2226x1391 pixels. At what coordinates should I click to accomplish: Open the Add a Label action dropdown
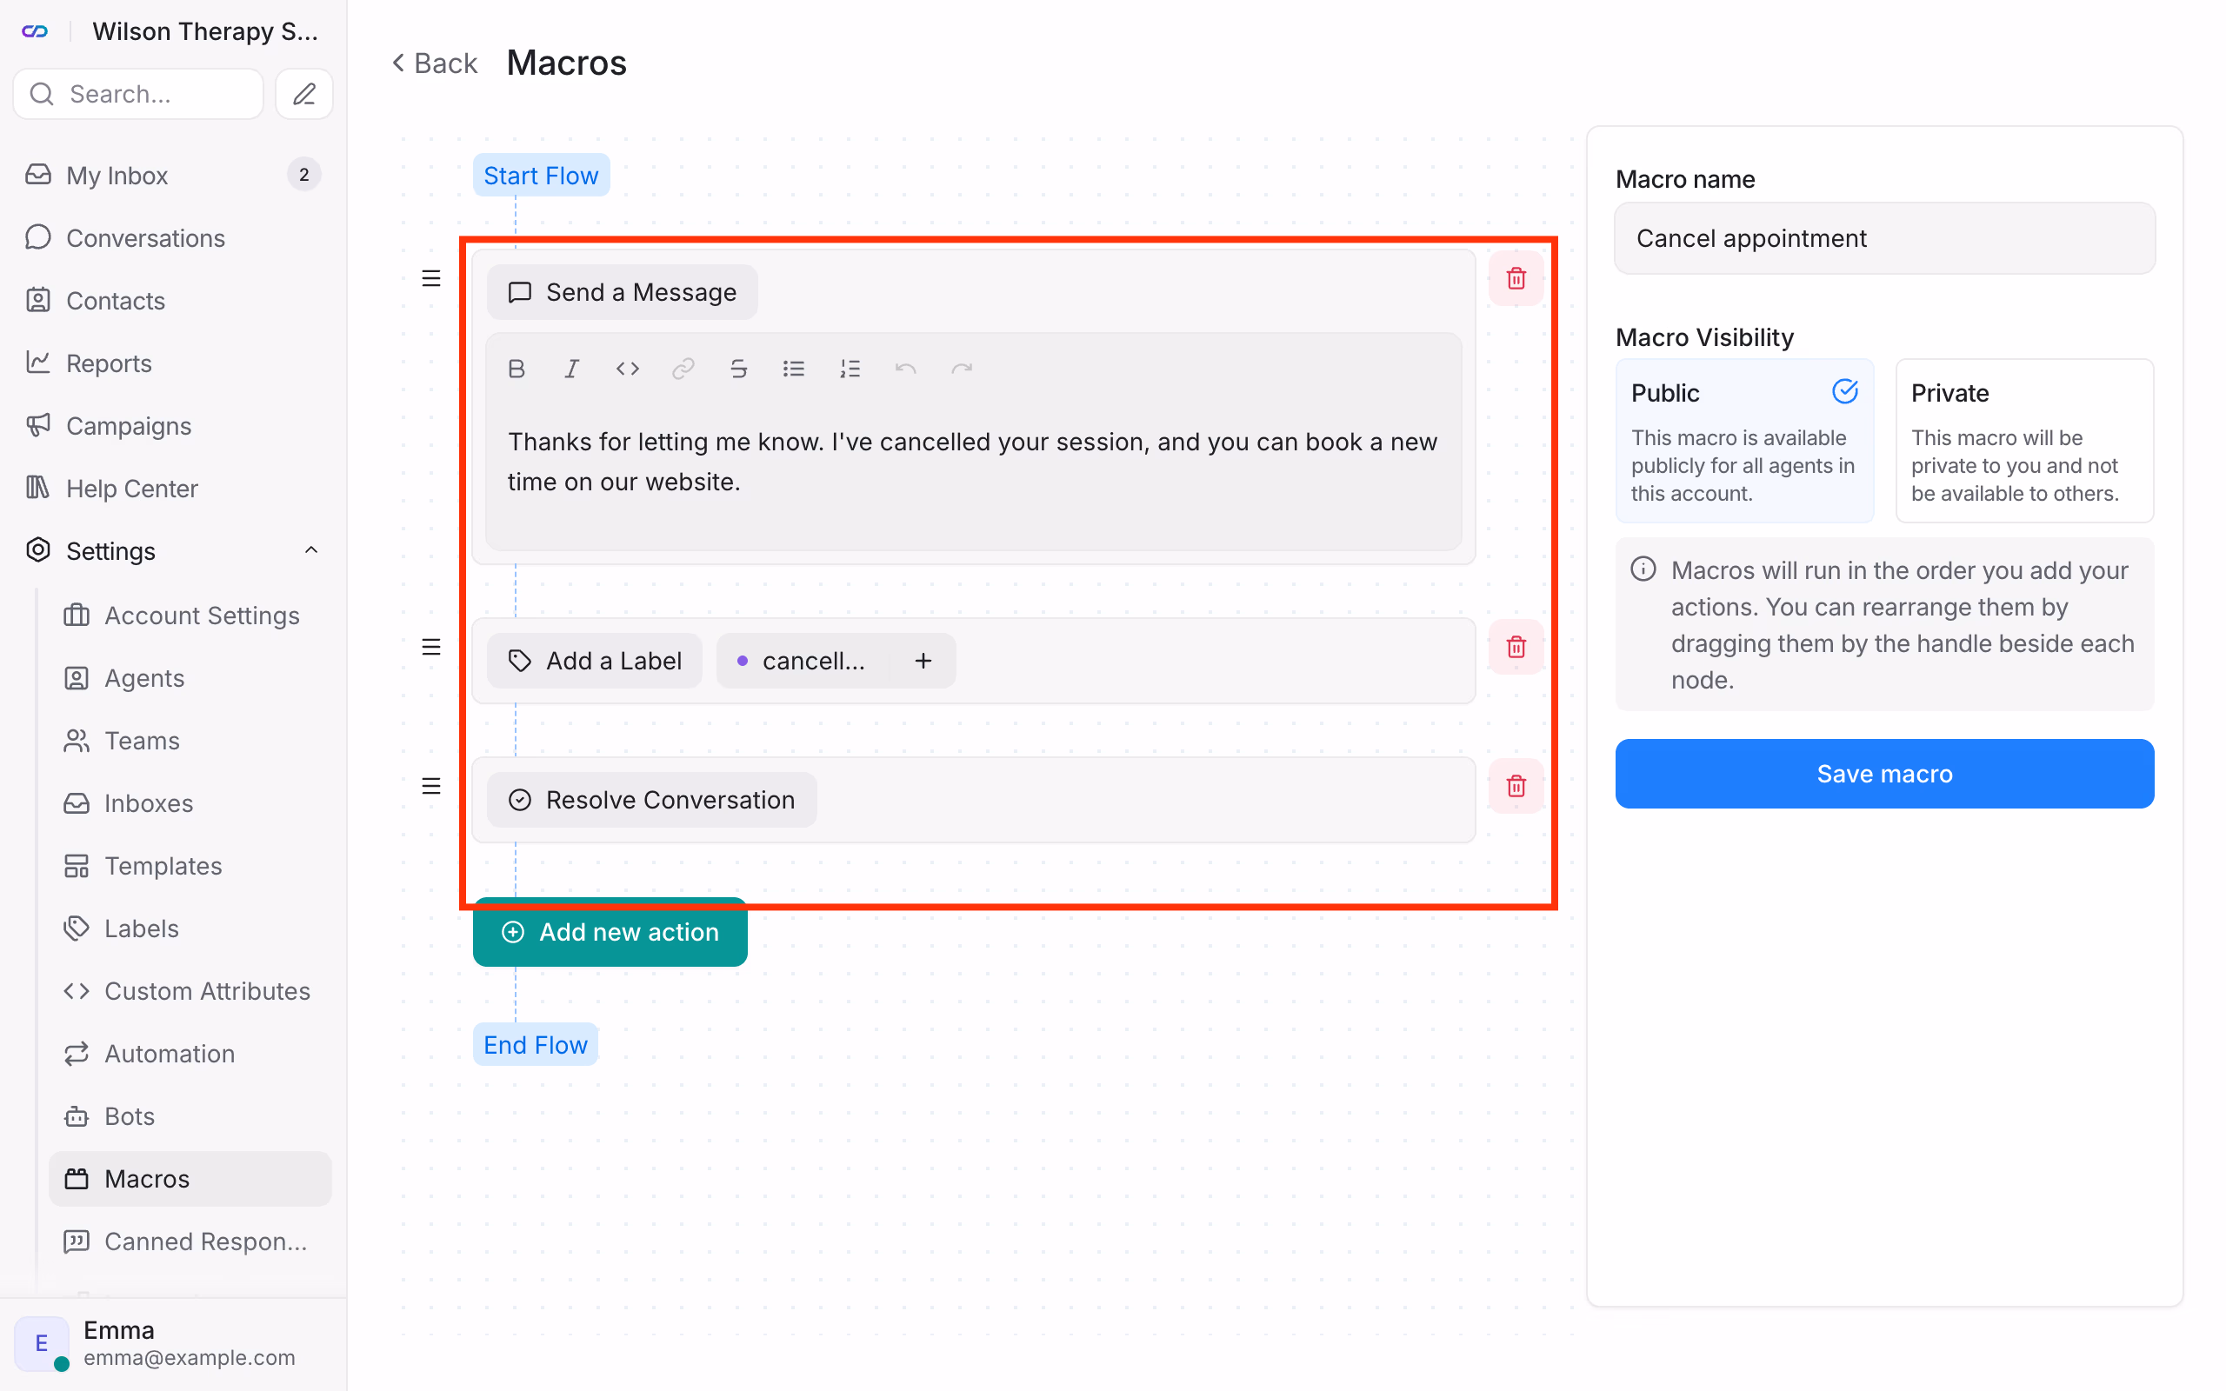[594, 661]
